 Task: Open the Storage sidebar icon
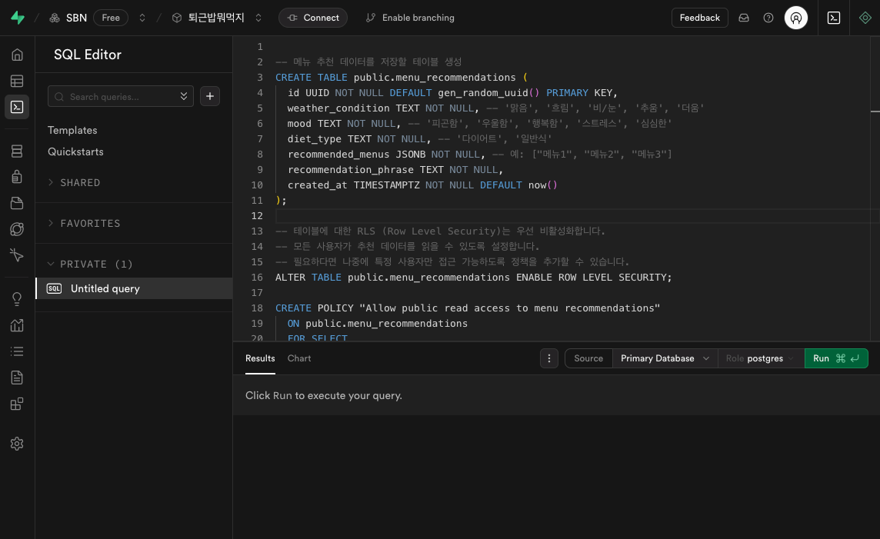[x=17, y=203]
